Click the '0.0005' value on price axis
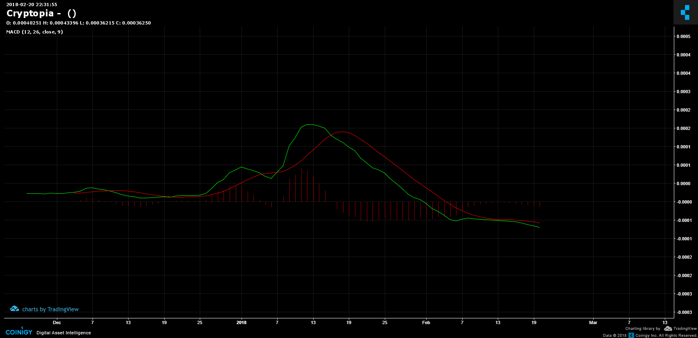 [683, 36]
